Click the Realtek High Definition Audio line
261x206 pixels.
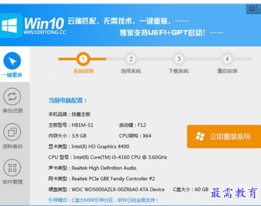click(x=92, y=168)
